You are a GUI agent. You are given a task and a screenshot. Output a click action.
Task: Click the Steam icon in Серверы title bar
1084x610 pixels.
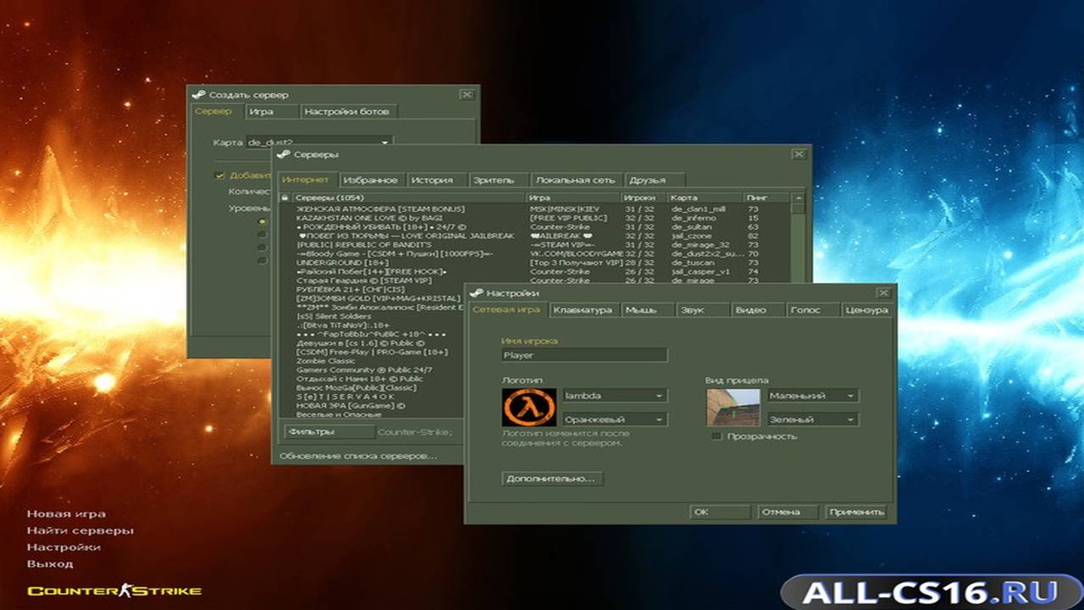tap(284, 154)
